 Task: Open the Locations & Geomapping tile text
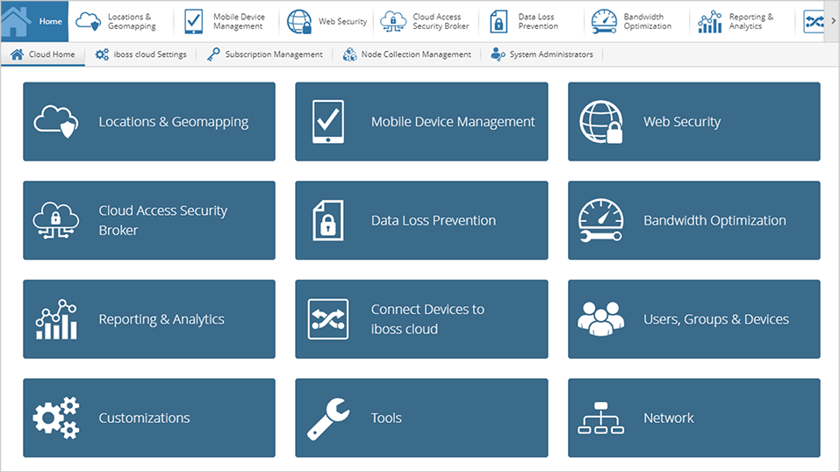174,122
